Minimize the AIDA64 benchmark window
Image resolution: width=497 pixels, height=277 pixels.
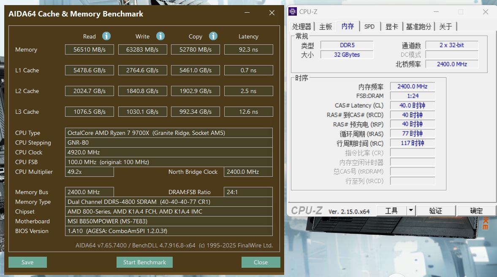247,13
